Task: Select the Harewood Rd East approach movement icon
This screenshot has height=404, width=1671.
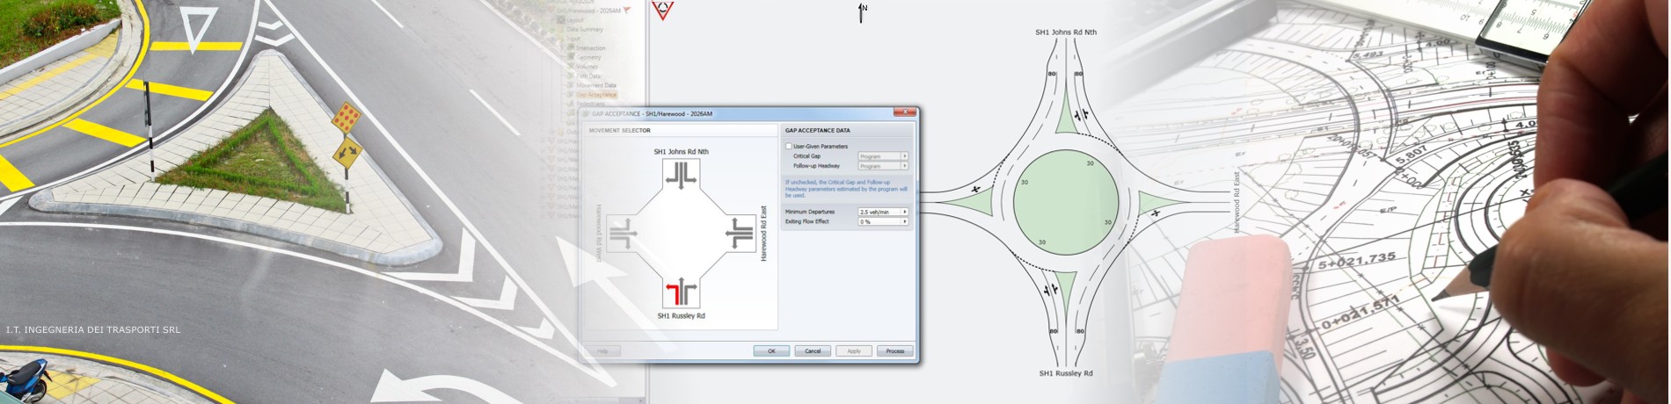Action: pos(741,234)
